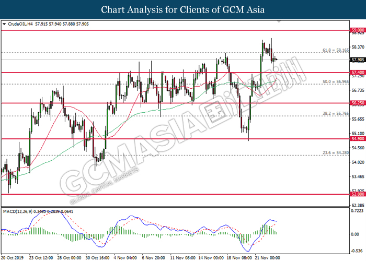Select the CrudeOIL.H4 symbol label
The image size is (366, 261).
(20, 24)
